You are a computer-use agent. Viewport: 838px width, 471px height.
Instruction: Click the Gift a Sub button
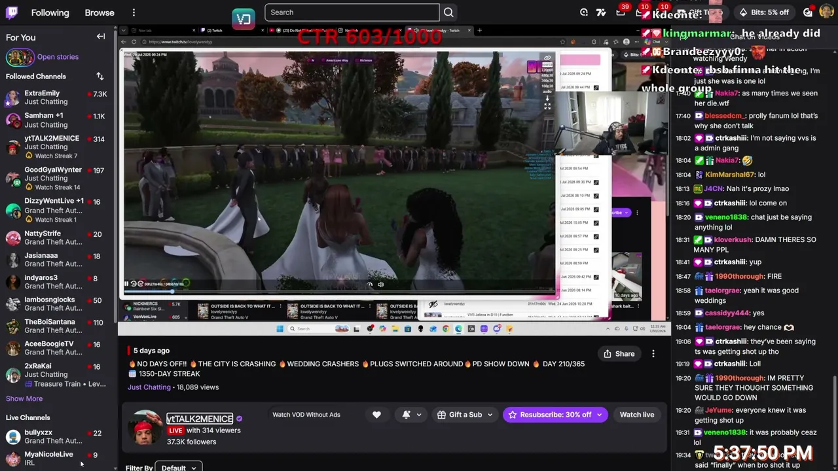[460, 415]
